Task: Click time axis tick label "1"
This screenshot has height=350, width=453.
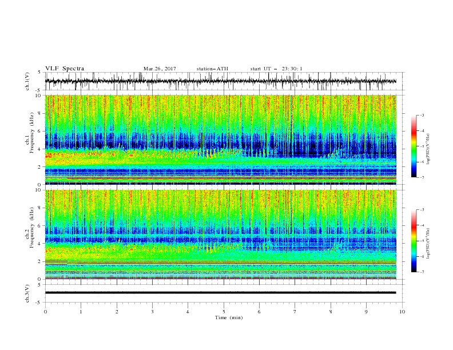Action: pyautogui.click(x=81, y=312)
